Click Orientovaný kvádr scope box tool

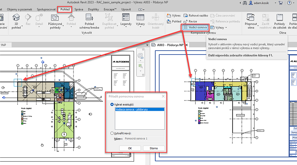click(156, 21)
